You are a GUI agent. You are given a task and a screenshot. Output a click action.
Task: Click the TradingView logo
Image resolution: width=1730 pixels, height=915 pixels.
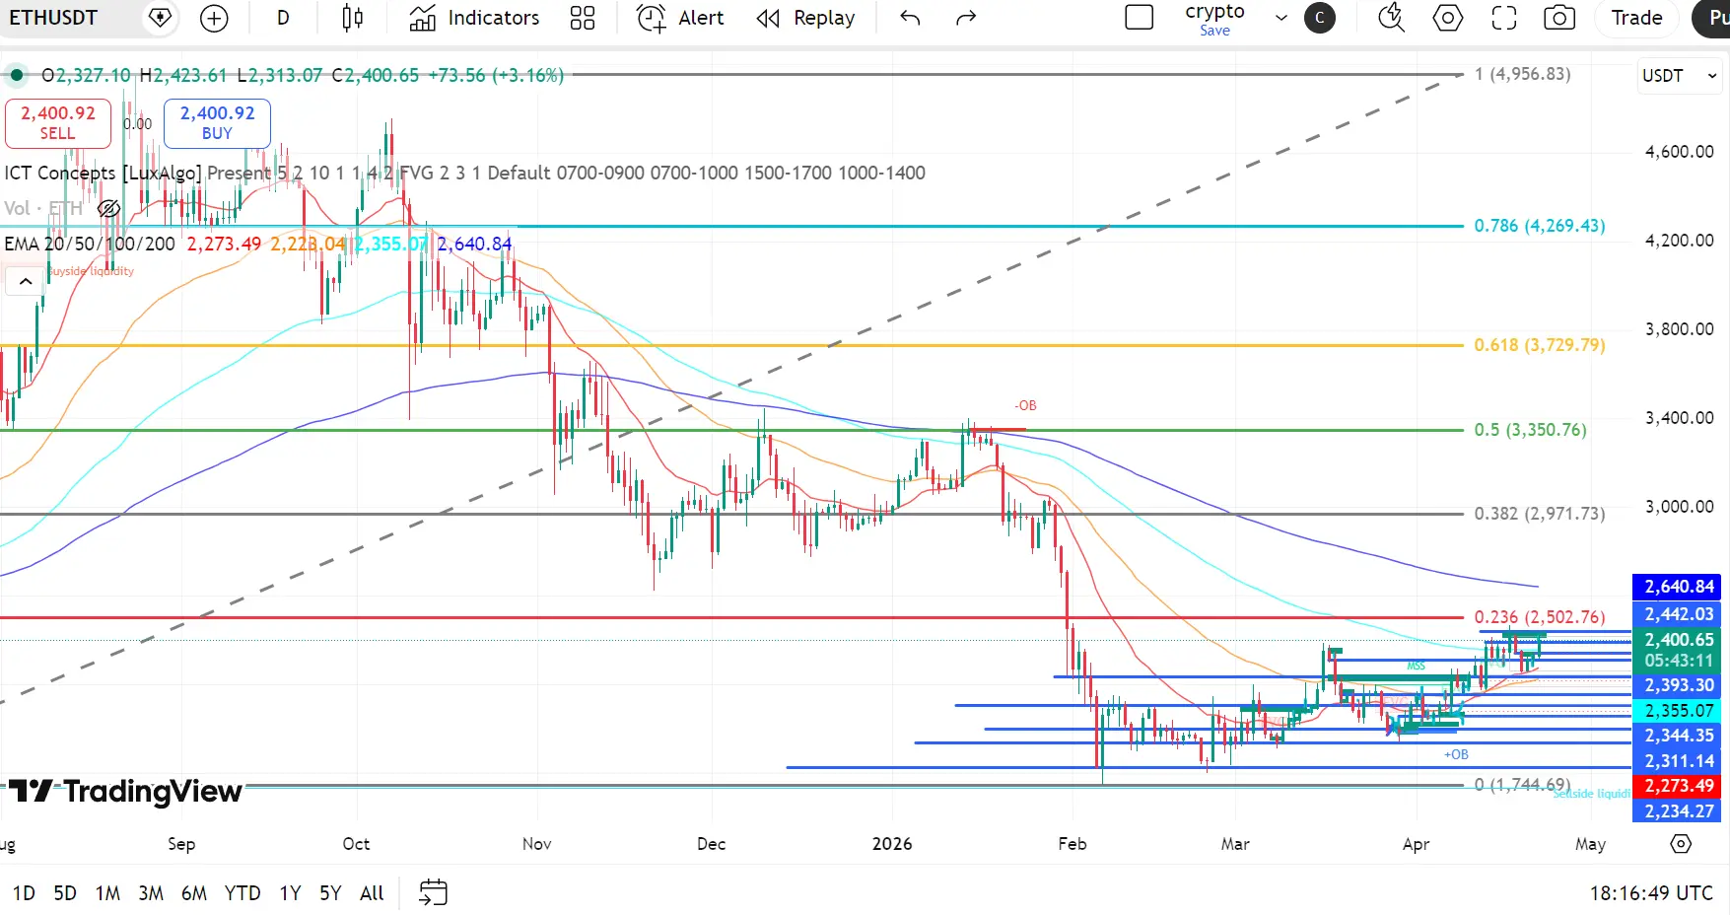point(125,791)
